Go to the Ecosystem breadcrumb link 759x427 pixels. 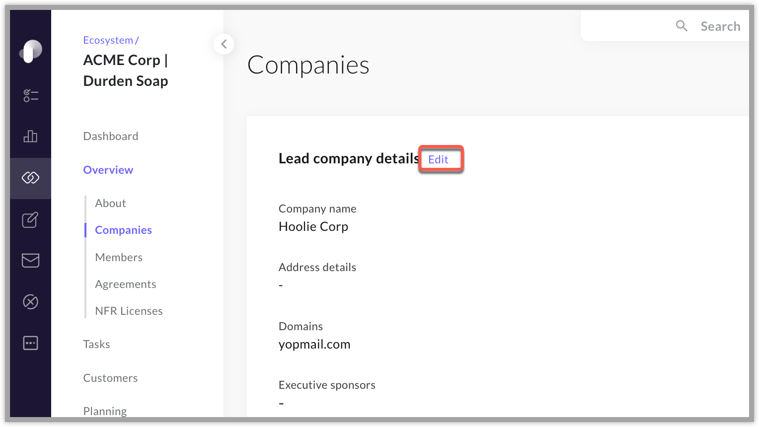point(108,40)
